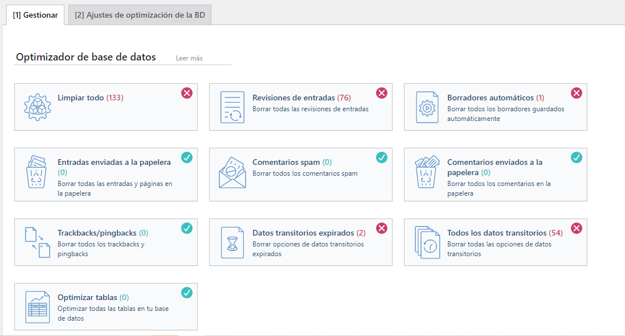Click the Borradores automáticos draft icon
Screen dimensions: 625x336
[427, 107]
